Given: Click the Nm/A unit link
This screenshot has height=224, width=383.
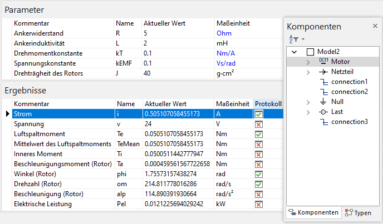Looking at the screenshot, I should (225, 53).
